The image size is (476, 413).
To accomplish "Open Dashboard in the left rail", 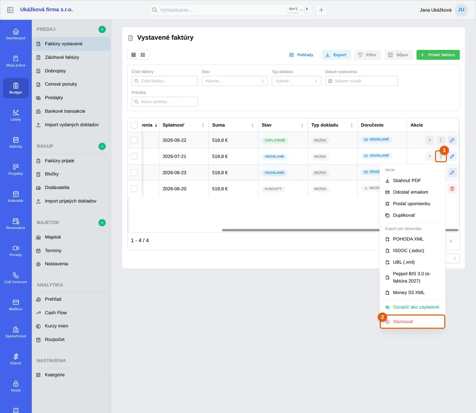I will (x=16, y=34).
